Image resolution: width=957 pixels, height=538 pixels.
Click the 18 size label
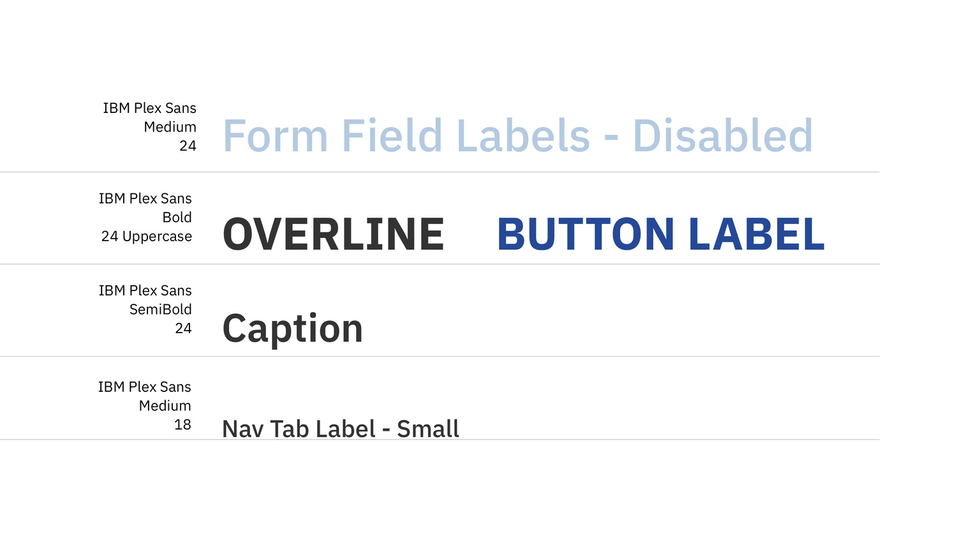click(182, 424)
